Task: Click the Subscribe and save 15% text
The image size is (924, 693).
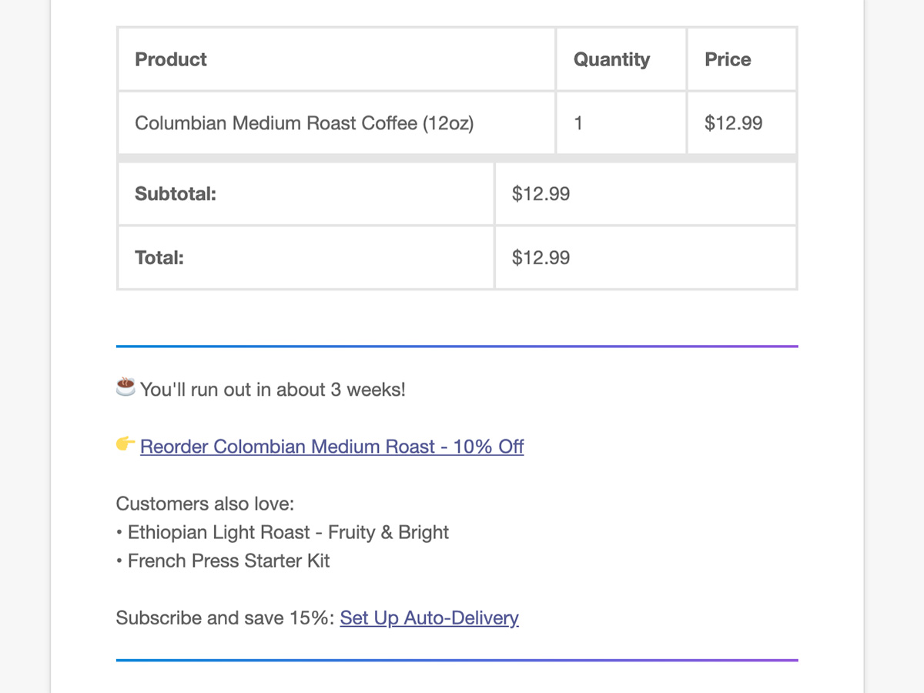Action: point(226,618)
